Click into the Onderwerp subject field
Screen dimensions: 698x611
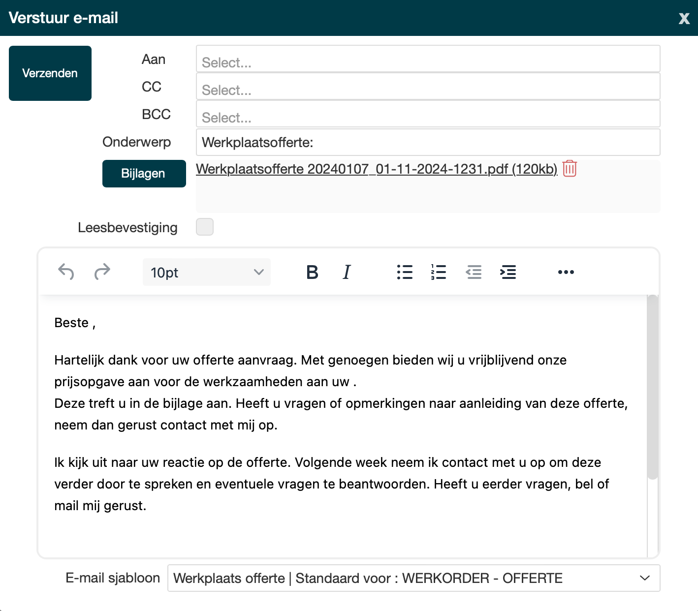[x=428, y=142]
